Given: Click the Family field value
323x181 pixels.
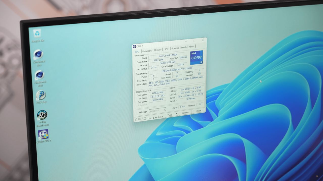Looking at the screenshot, I should [153, 76].
